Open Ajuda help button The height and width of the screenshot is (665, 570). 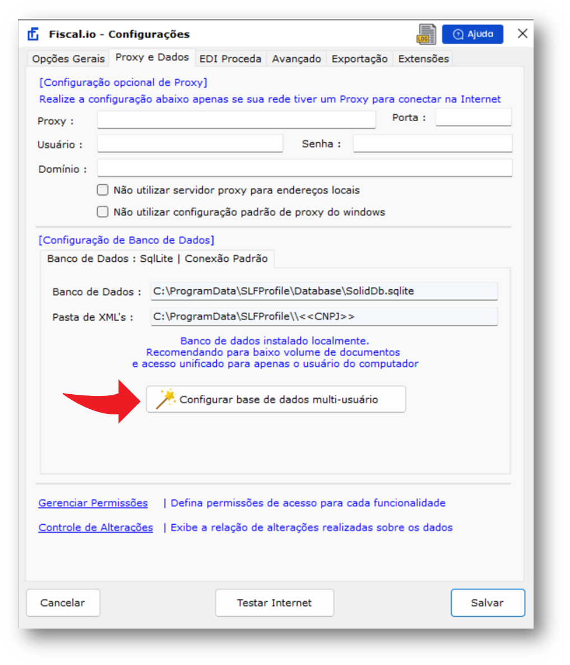[x=472, y=34]
